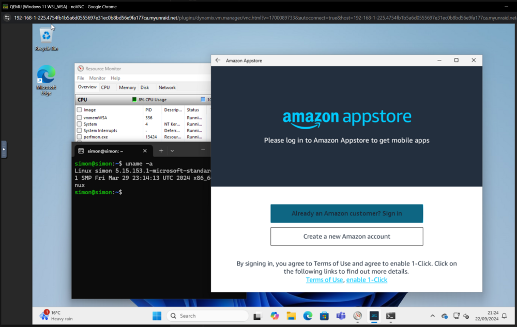517x327 pixels.
Task: Open Microsoft Edge from the taskbar
Action: 308,316
